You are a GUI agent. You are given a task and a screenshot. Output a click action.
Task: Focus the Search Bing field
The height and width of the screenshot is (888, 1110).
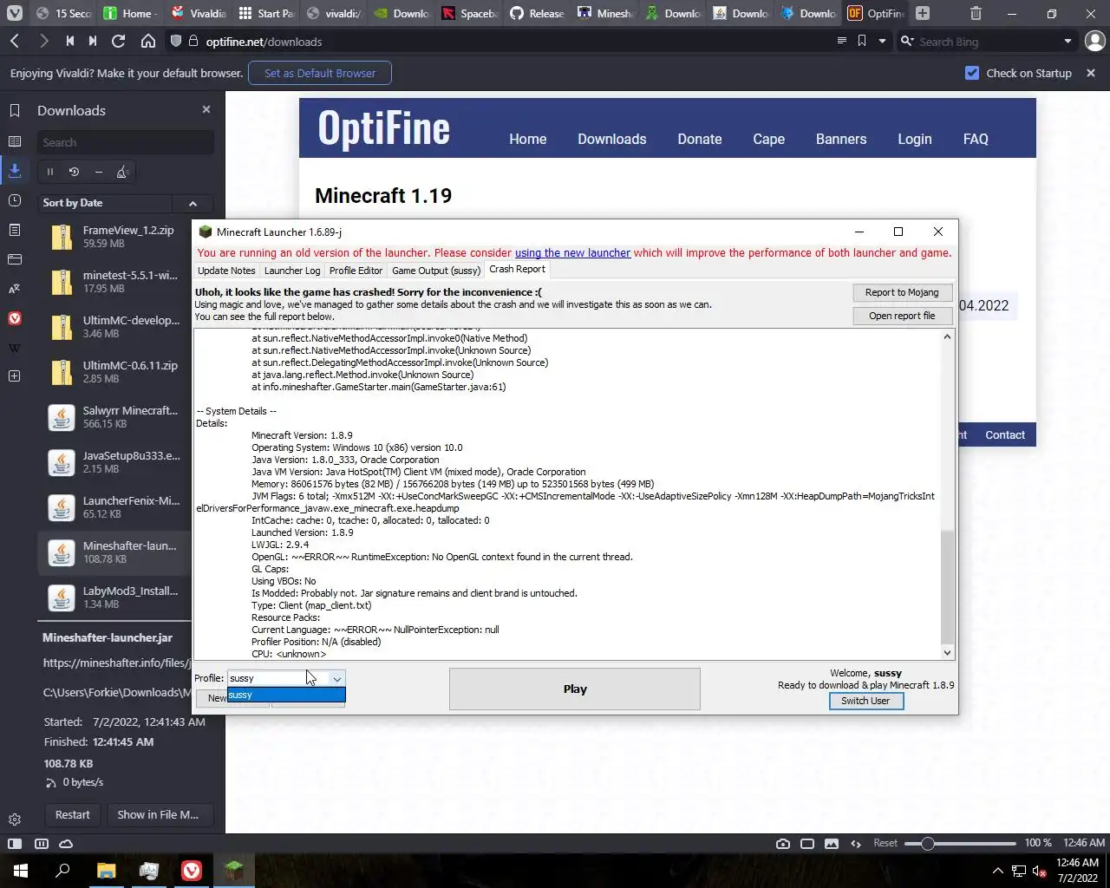click(988, 41)
